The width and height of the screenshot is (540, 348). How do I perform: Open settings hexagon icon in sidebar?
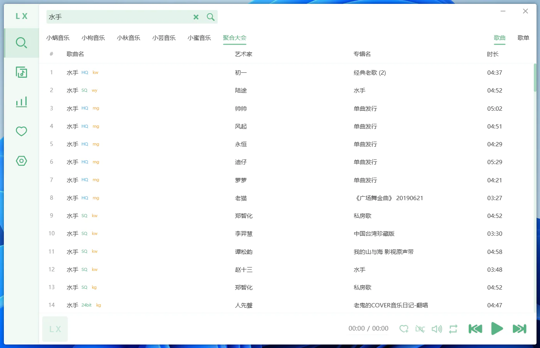click(21, 161)
